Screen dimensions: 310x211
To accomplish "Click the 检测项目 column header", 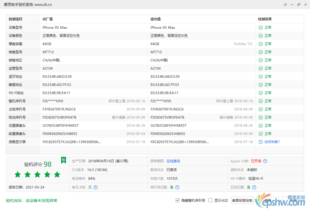I will tap(15, 19).
